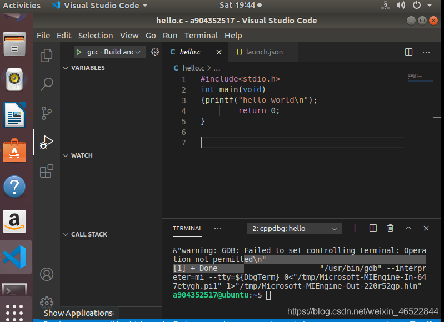Click the breadcrumb ellipsis symbol
This screenshot has height=322, width=444.
point(217,68)
